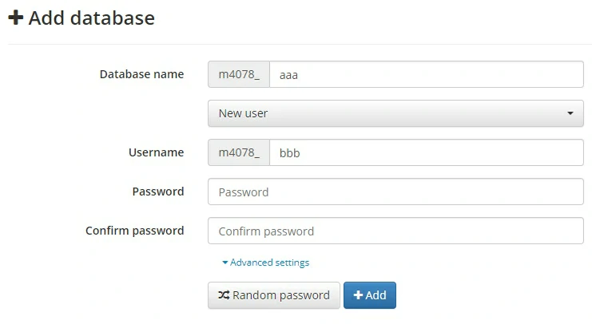Click the Database name label
Screen dimensions: 592x324
point(141,74)
